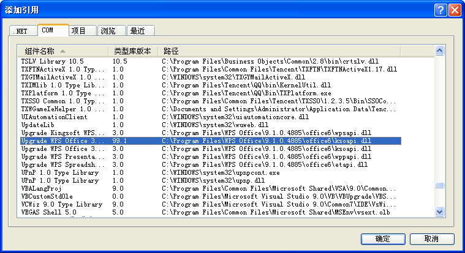
Task: Select TXGYMailActiveX 1.0 row
Action: [x=211, y=77]
